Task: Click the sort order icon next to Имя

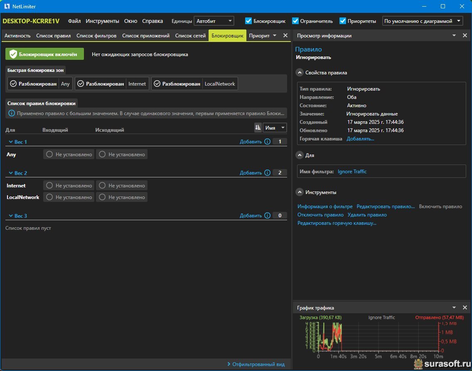Action: pyautogui.click(x=258, y=128)
